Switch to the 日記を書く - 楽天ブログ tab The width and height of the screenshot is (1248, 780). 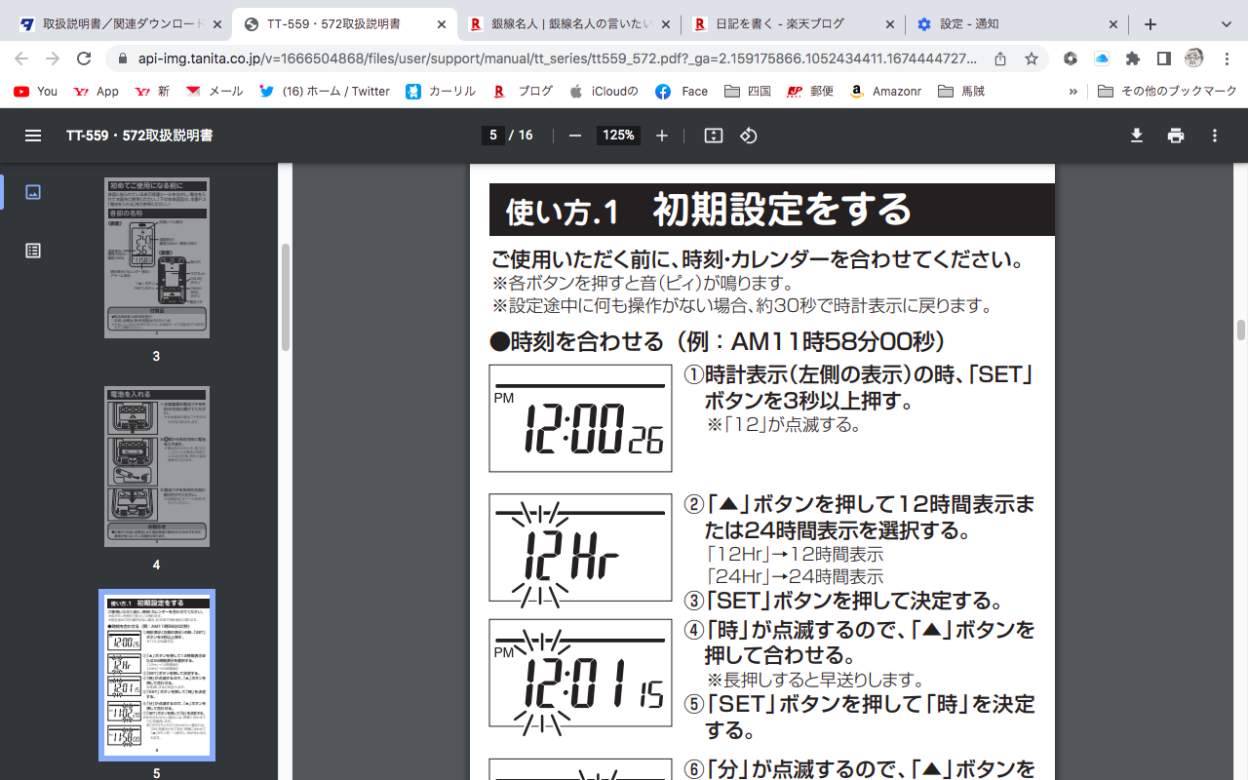point(792,24)
